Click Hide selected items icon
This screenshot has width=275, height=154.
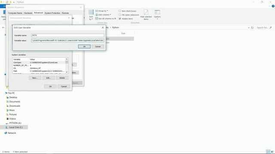[x=146, y=15]
